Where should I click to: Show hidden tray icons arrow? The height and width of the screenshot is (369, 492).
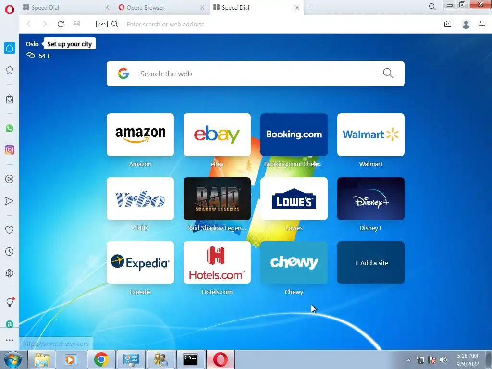(408, 360)
